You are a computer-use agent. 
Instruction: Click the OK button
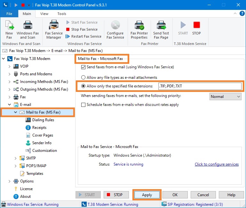pos(175,195)
